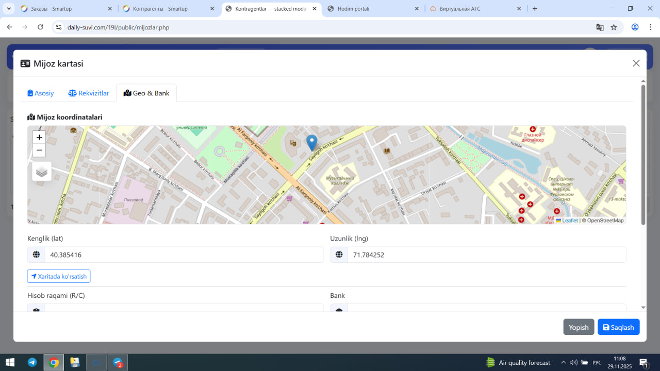Screen dimensions: 660x371
Task: Switch to the Asosiy tab
Action: coord(41,93)
